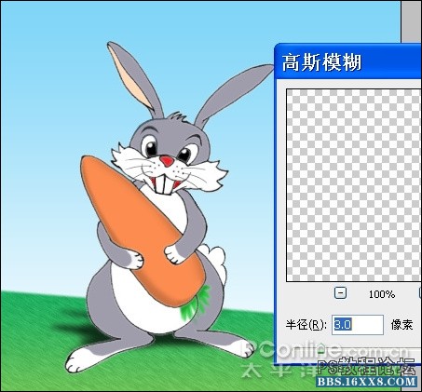This screenshot has width=422, height=392.
Task: Click the radius slider track right of handle
Action: pyautogui.click(x=373, y=349)
